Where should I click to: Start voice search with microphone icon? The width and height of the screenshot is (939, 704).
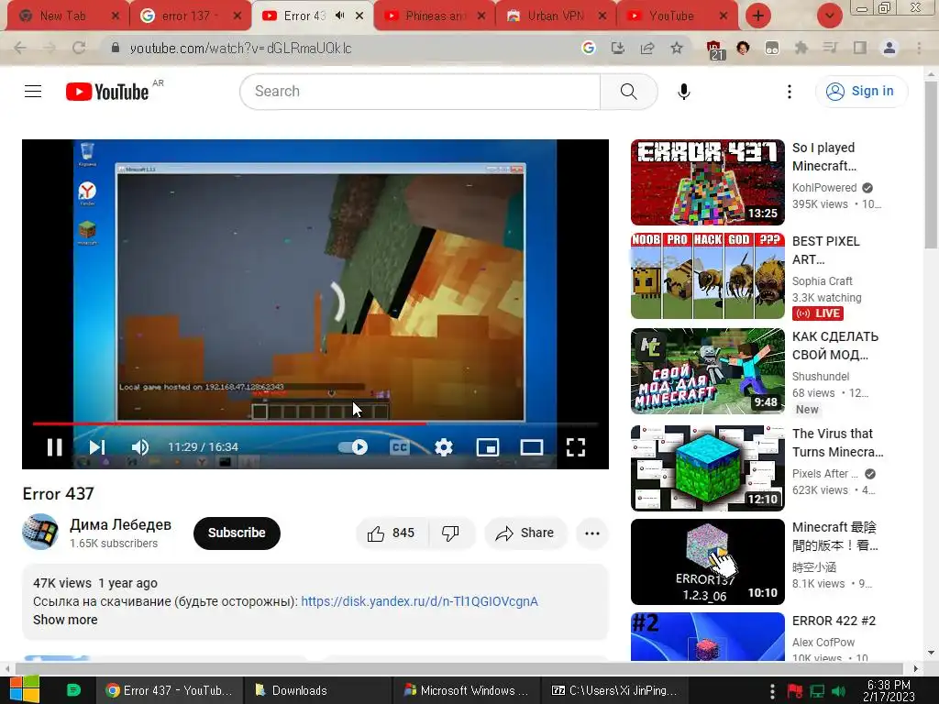pyautogui.click(x=683, y=91)
